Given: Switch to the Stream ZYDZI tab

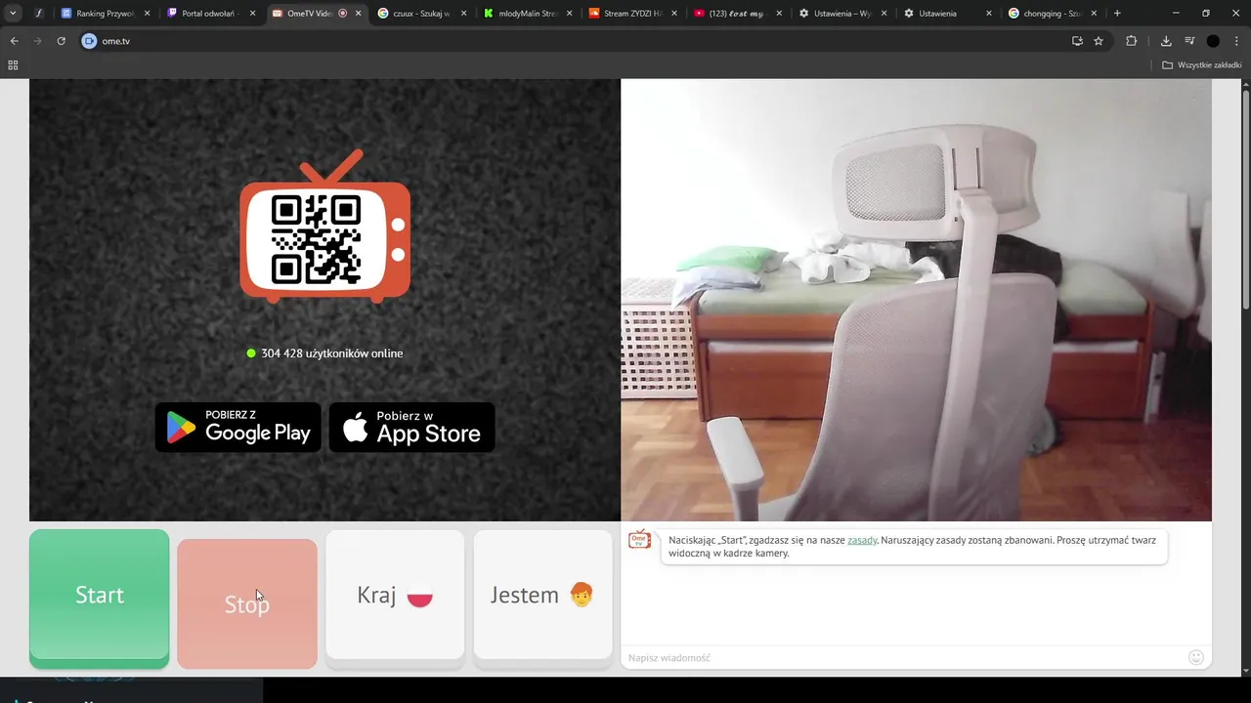Looking at the screenshot, I should pos(632,14).
